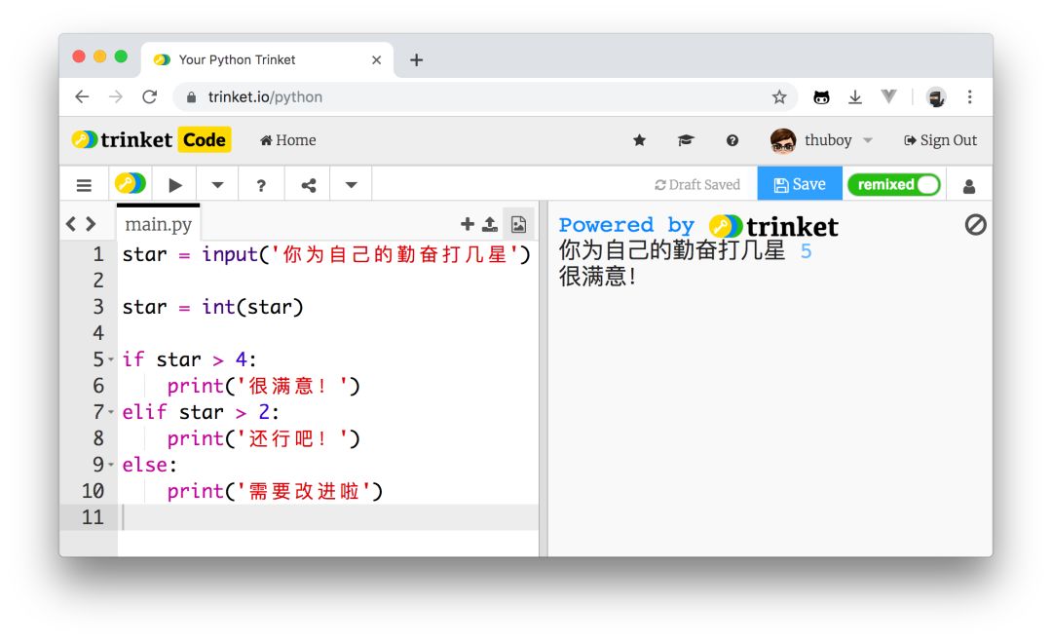Upload a file with the upload icon
This screenshot has width=1052, height=641.
490,225
